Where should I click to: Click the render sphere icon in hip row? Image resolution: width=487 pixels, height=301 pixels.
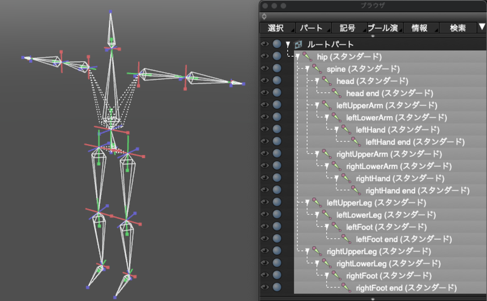tap(277, 56)
